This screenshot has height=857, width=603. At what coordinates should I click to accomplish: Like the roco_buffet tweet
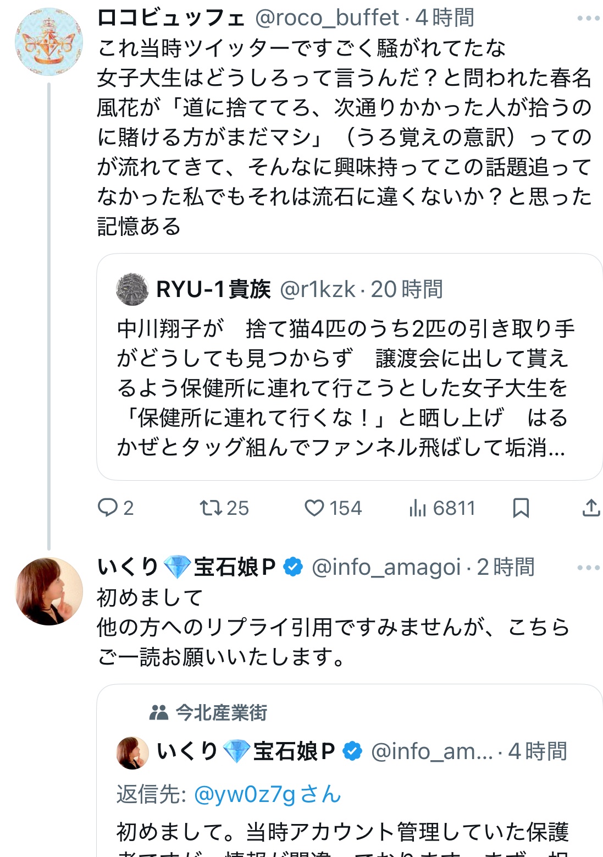click(x=314, y=507)
